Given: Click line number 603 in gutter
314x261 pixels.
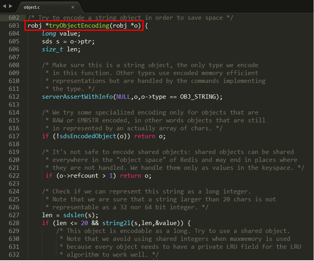Looking at the screenshot, I should point(14,26).
